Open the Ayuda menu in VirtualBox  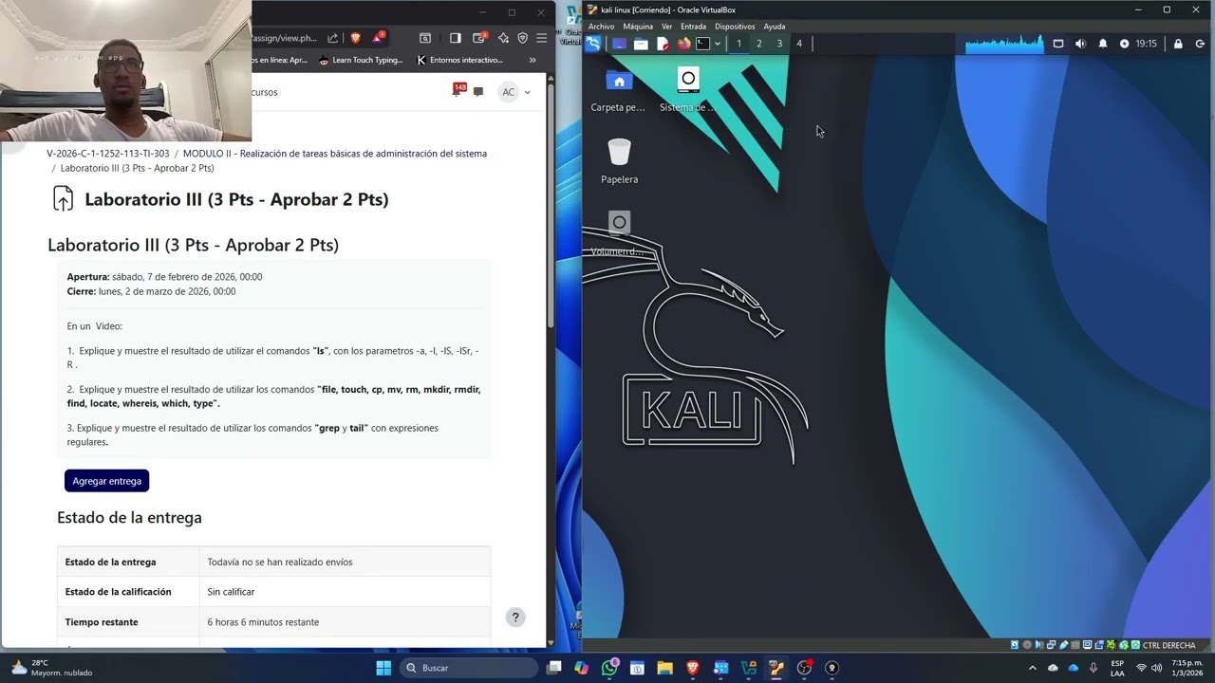click(775, 27)
